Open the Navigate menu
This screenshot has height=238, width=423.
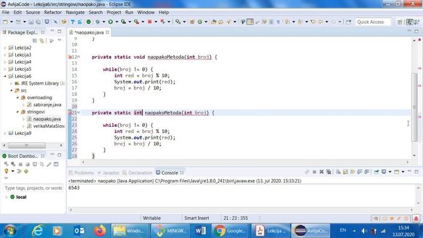pyautogui.click(x=75, y=13)
